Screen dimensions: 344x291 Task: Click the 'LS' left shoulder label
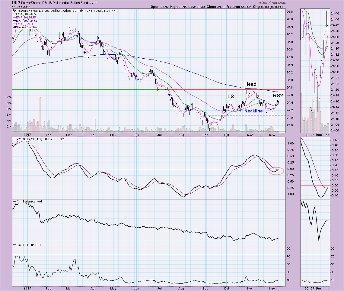pos(231,96)
